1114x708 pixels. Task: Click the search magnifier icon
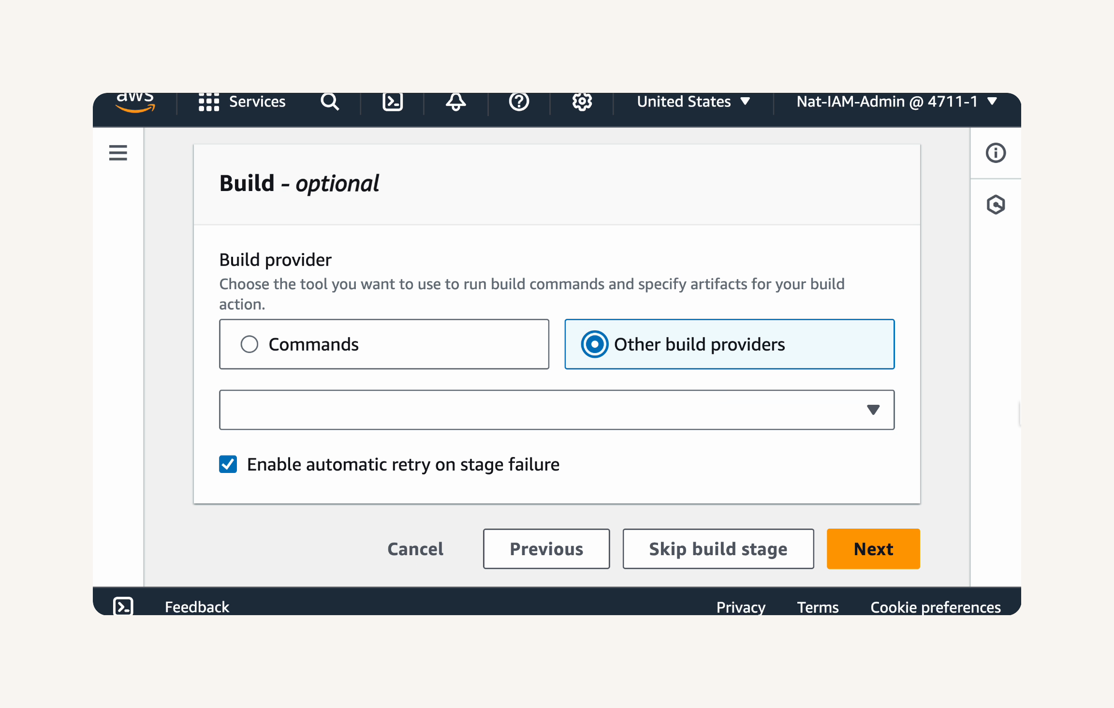pyautogui.click(x=330, y=102)
